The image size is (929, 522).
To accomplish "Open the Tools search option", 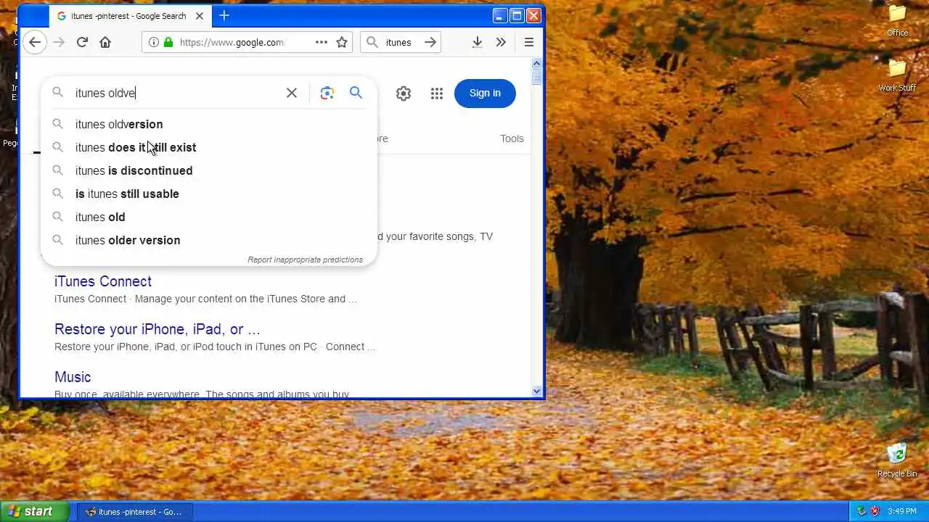I will 512,138.
